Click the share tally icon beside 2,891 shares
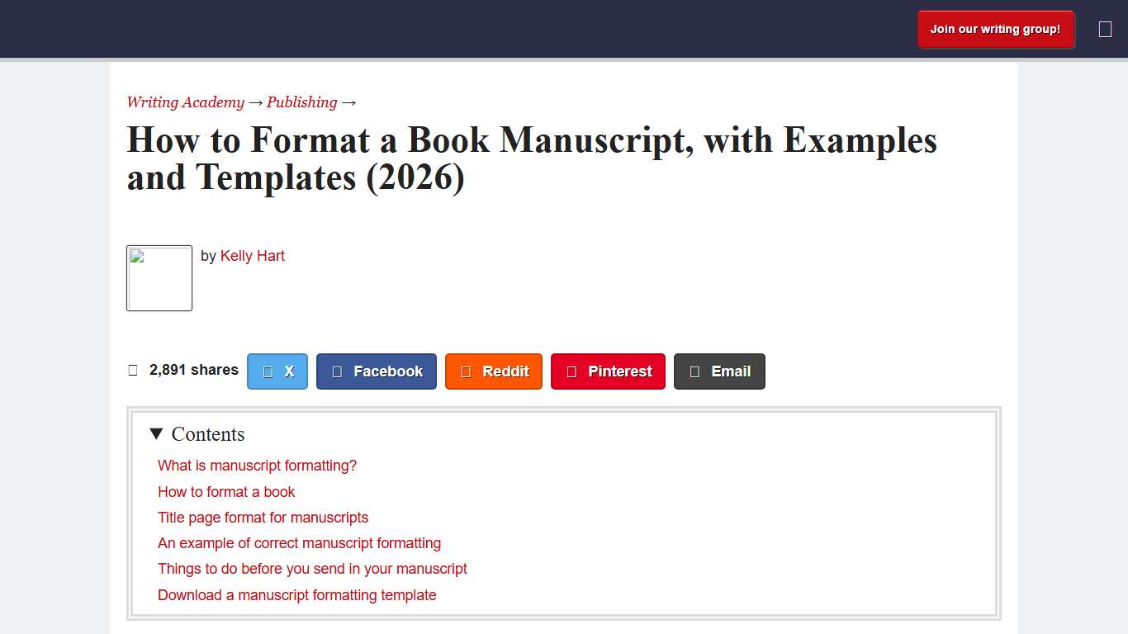The width and height of the screenshot is (1128, 634). coord(132,370)
